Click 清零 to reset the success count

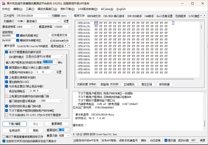coord(202,141)
